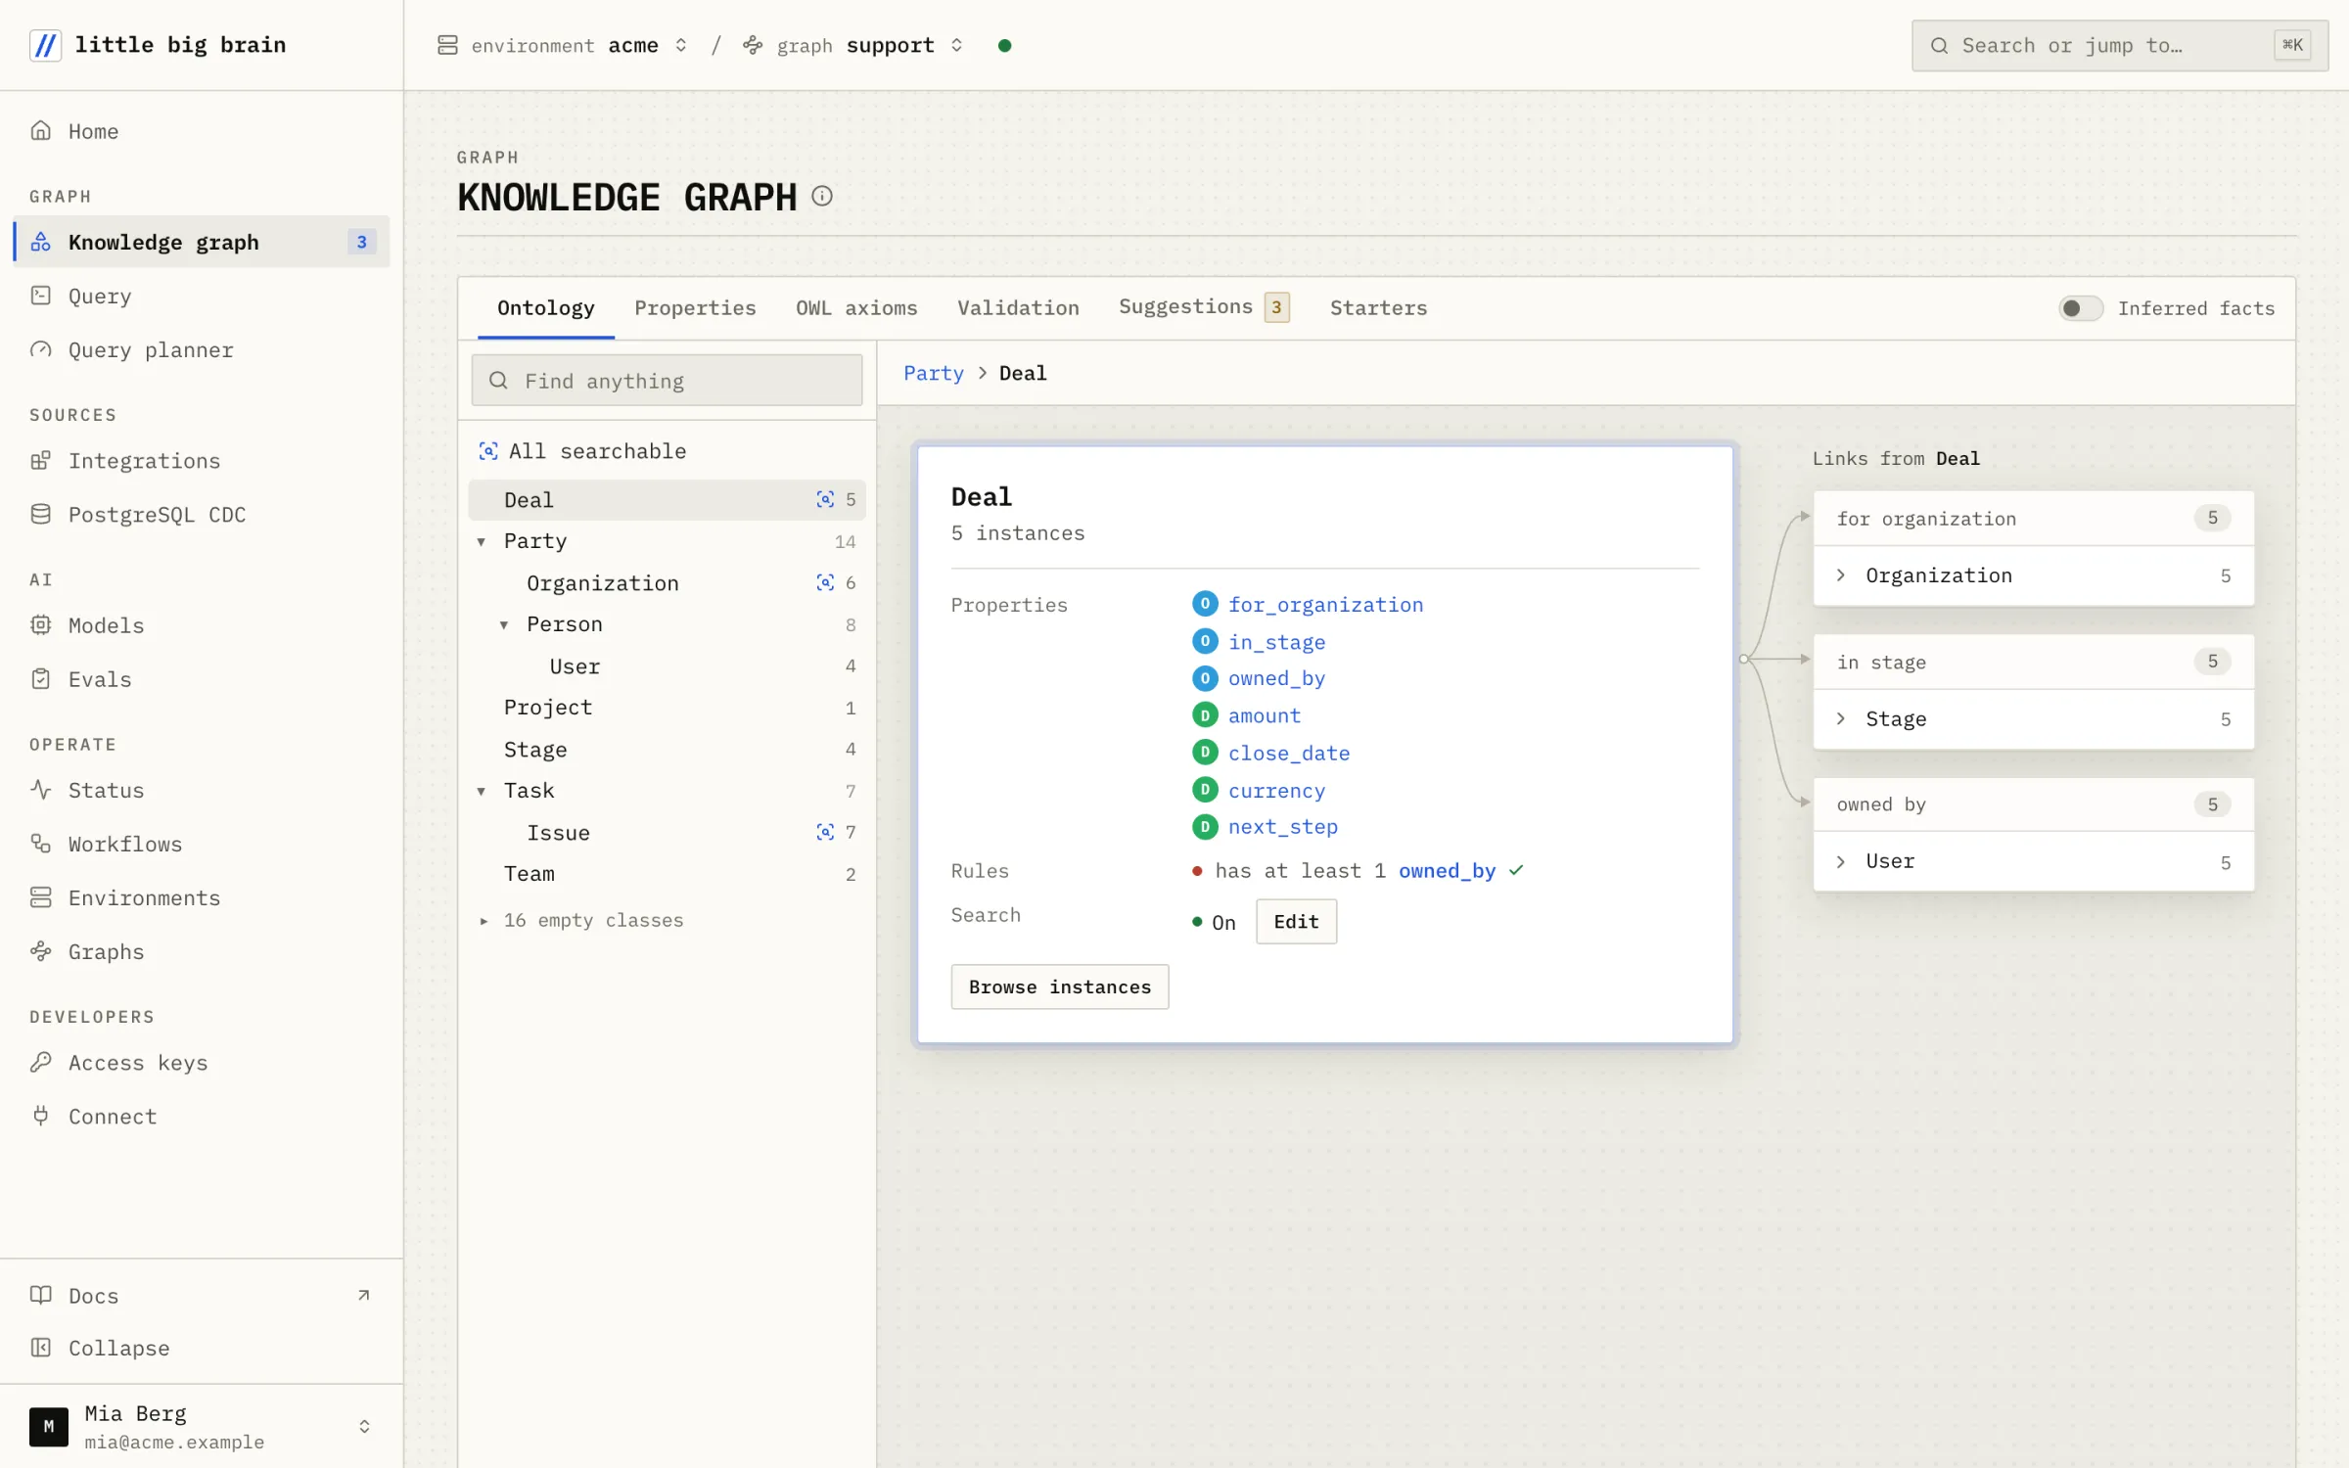Click the Mia Berg avatar
Image resolution: width=2349 pixels, height=1468 pixels.
49,1427
